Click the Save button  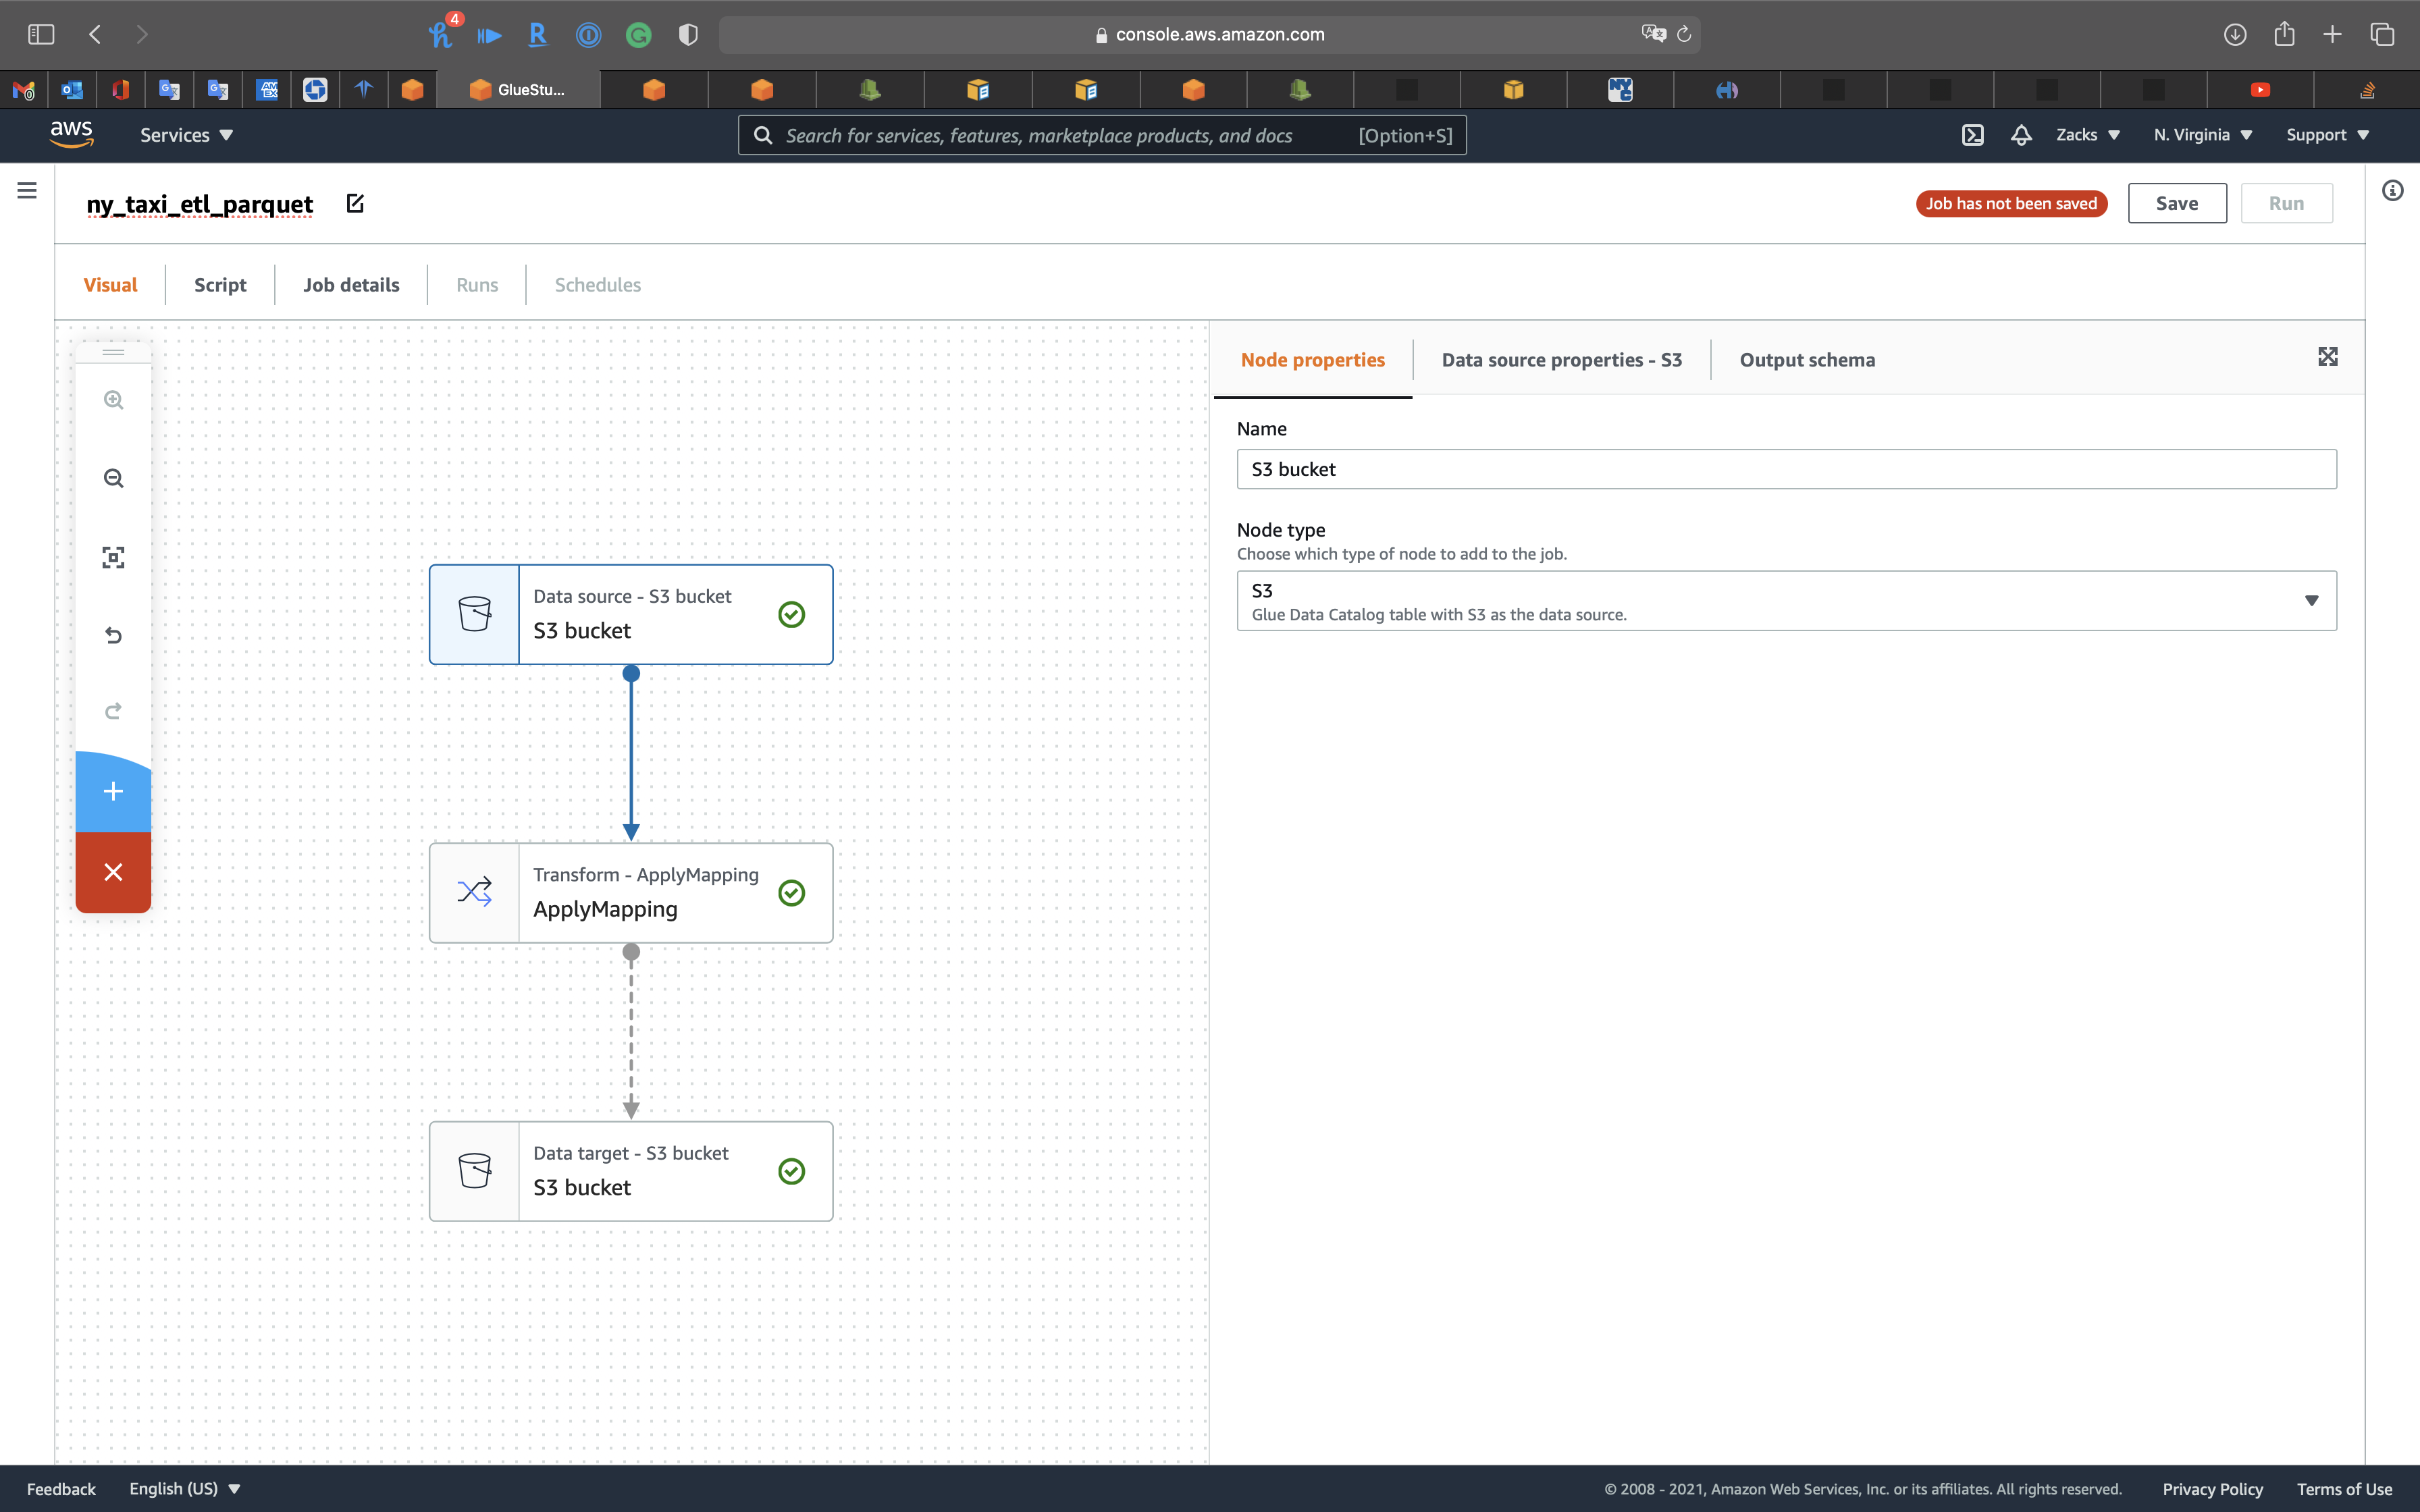[2176, 203]
